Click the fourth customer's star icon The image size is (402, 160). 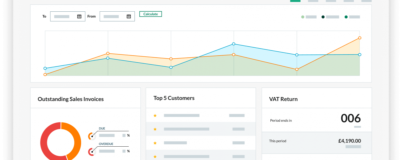coord(155,156)
